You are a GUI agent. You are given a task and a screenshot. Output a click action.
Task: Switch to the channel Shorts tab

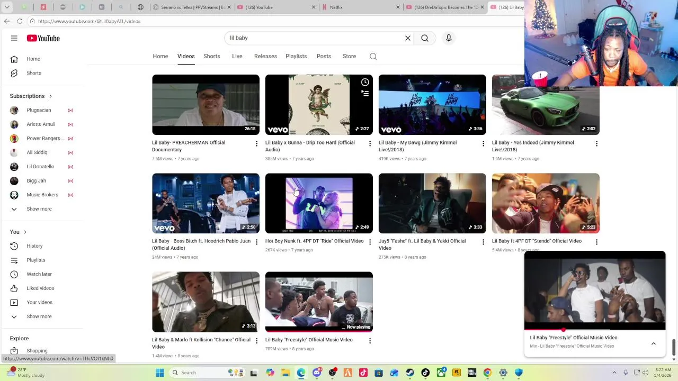[212, 57]
